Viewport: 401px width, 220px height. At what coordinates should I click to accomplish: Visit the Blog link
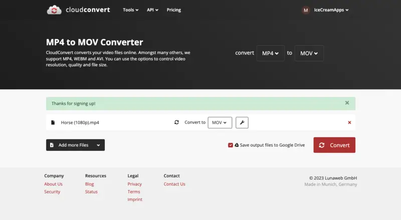[90, 184]
